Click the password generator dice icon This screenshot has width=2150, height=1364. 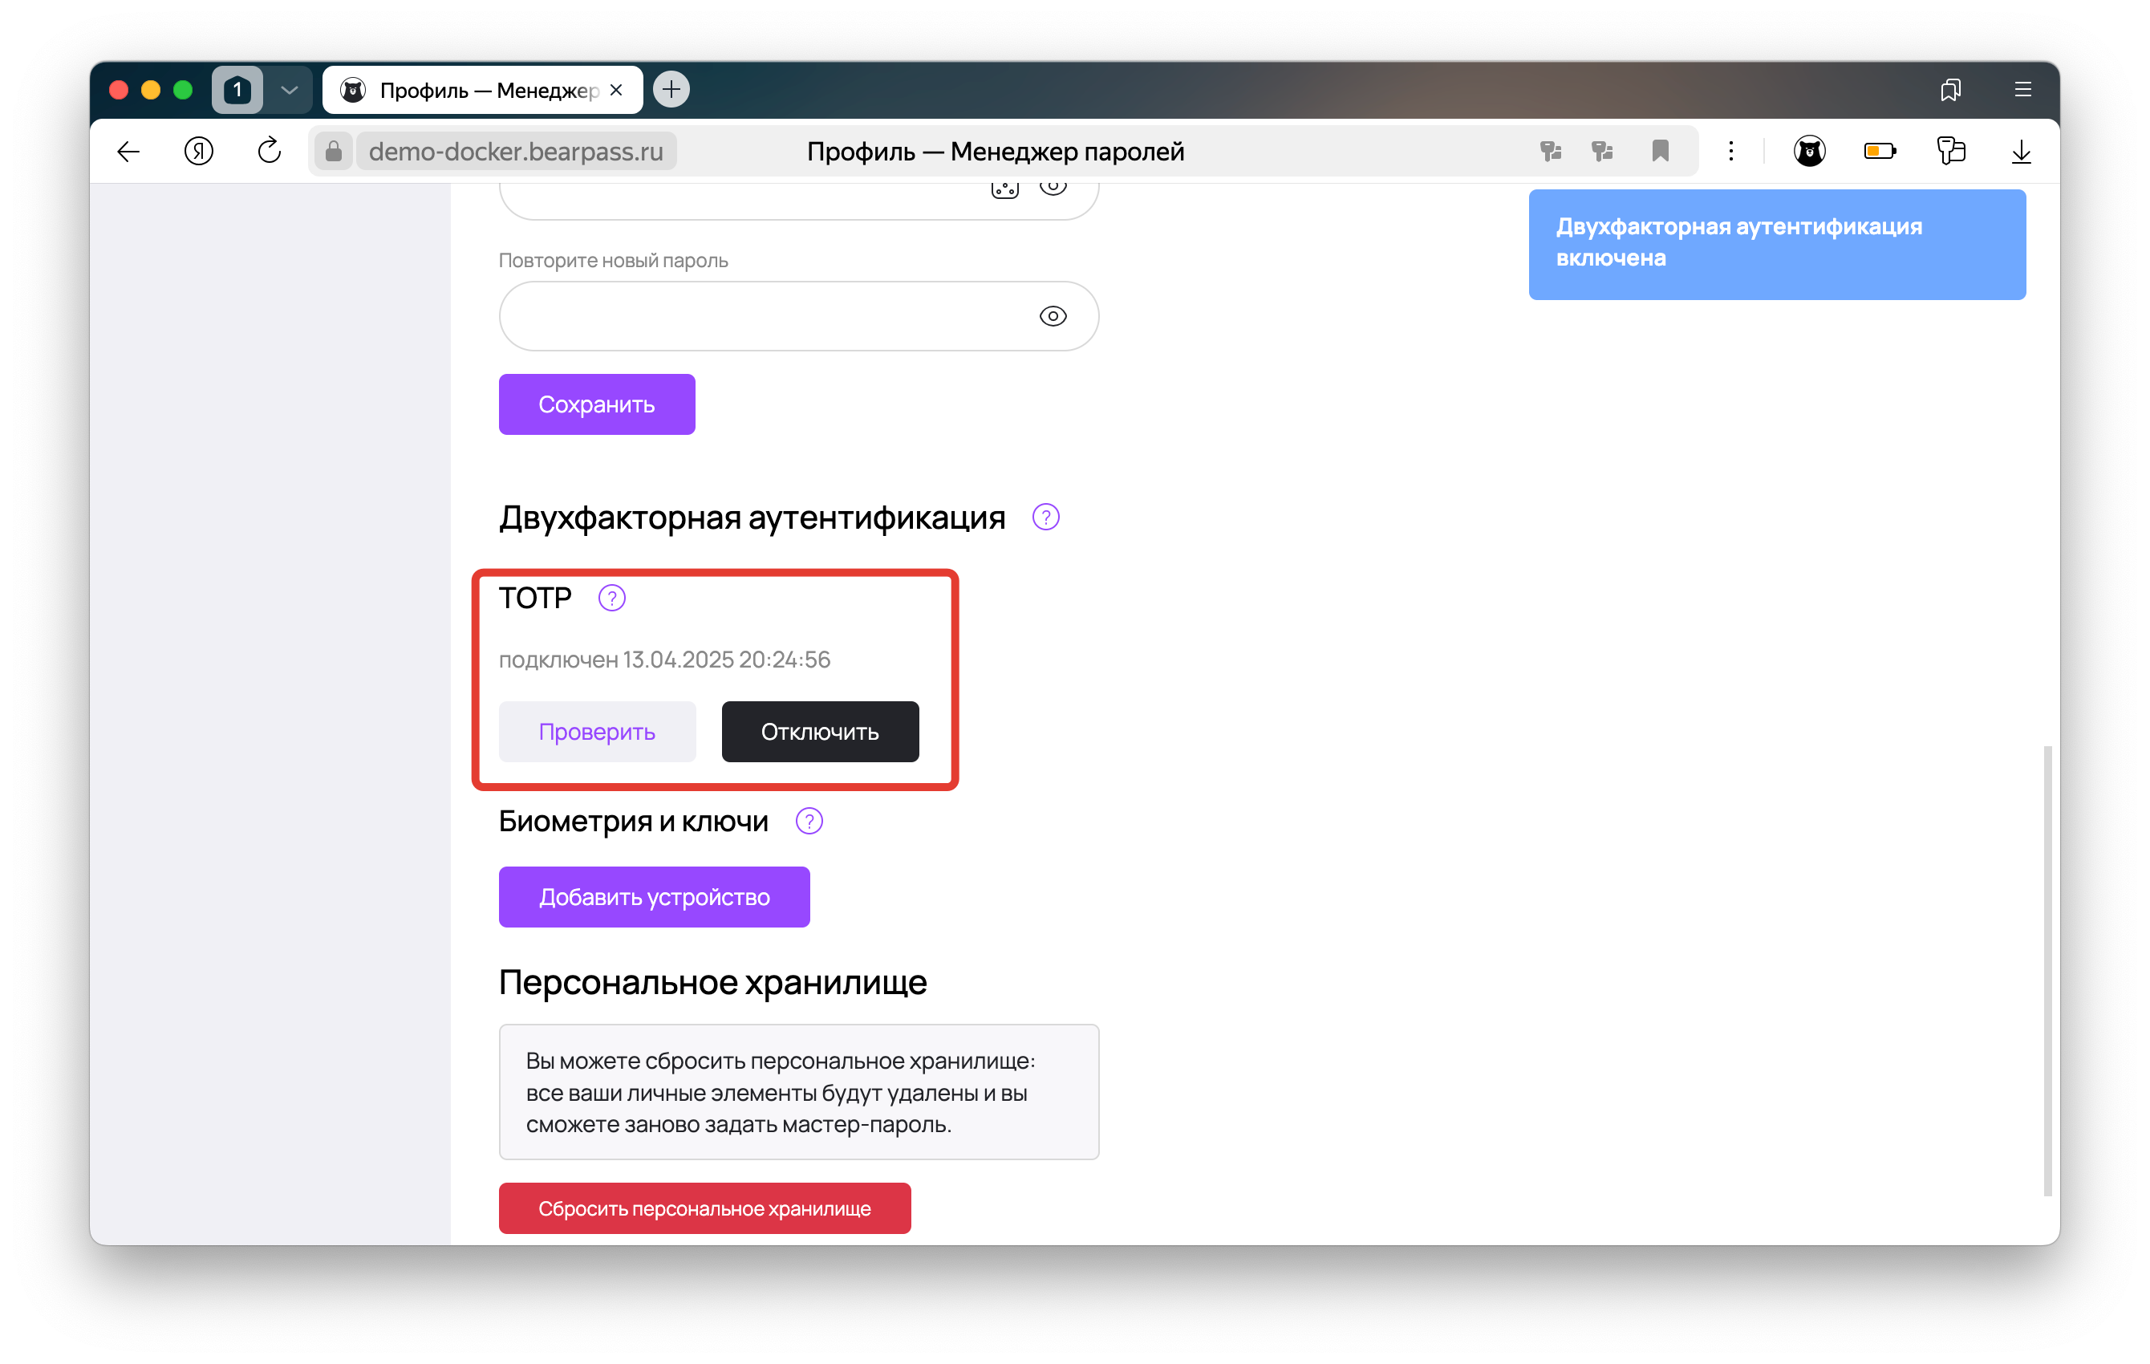click(x=1004, y=189)
